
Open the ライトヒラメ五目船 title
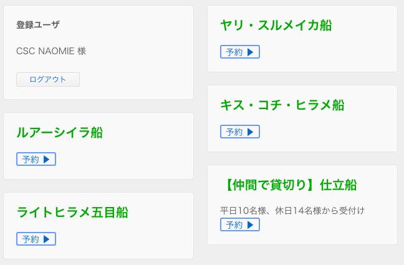72,212
